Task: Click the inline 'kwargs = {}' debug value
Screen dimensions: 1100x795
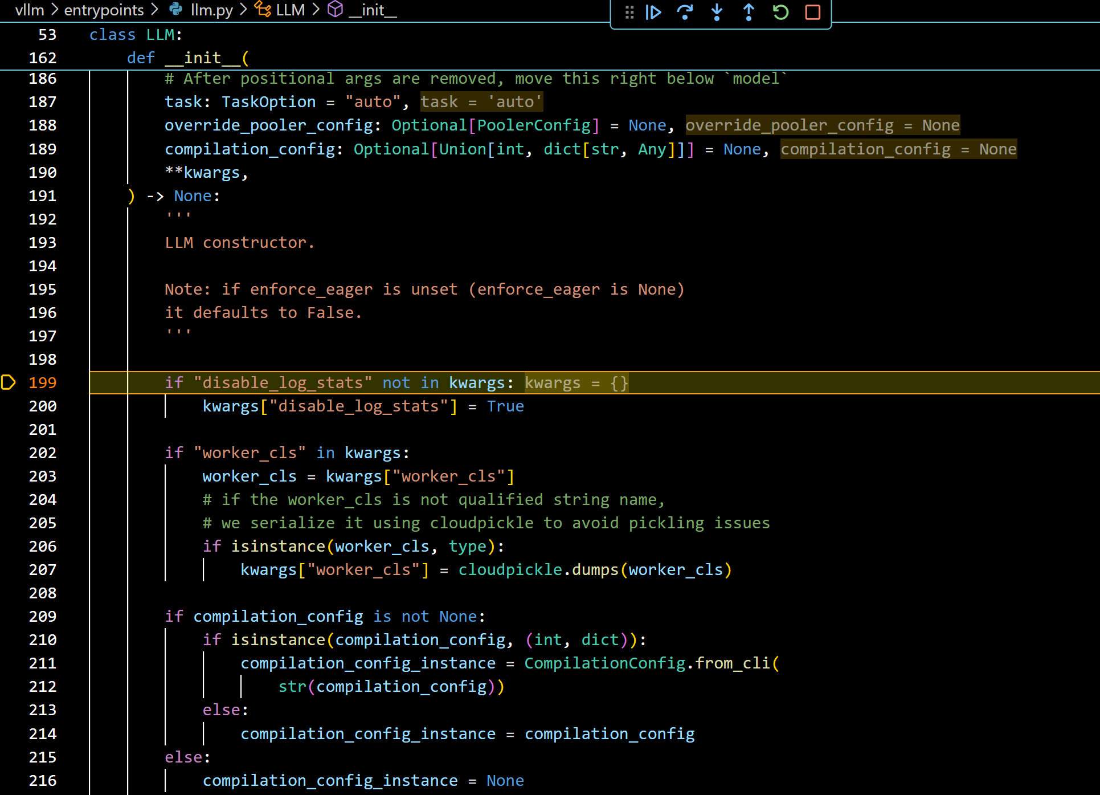Action: point(576,383)
